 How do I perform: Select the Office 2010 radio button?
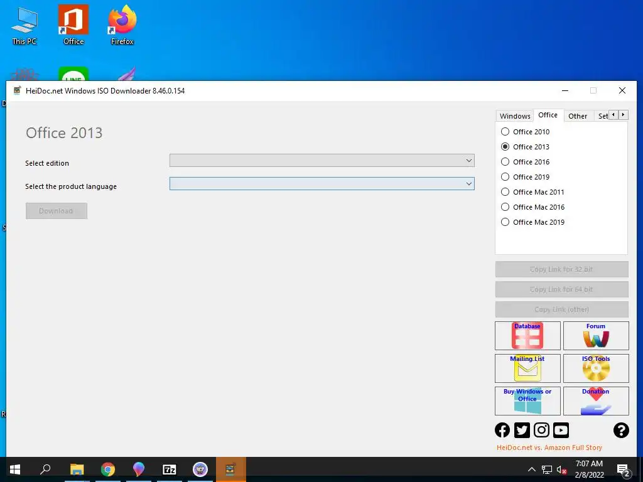[x=505, y=132]
